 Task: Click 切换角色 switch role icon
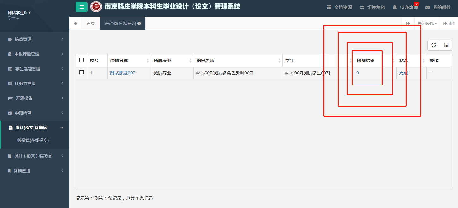(362, 7)
